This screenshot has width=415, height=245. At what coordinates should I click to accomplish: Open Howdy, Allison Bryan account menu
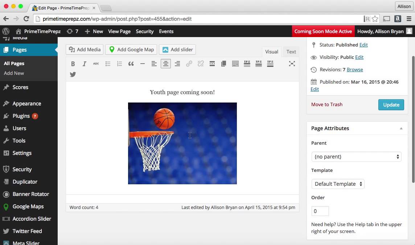point(385,31)
